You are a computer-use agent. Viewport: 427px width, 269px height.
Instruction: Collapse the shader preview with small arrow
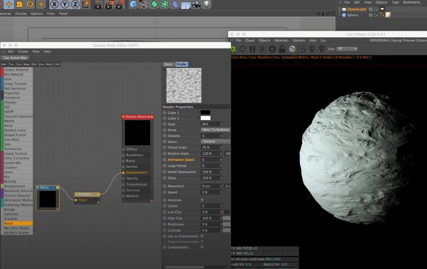(164, 70)
